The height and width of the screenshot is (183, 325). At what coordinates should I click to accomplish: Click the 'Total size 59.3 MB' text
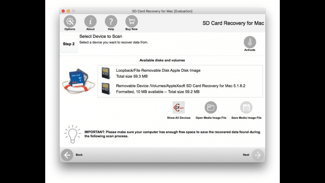132,76
